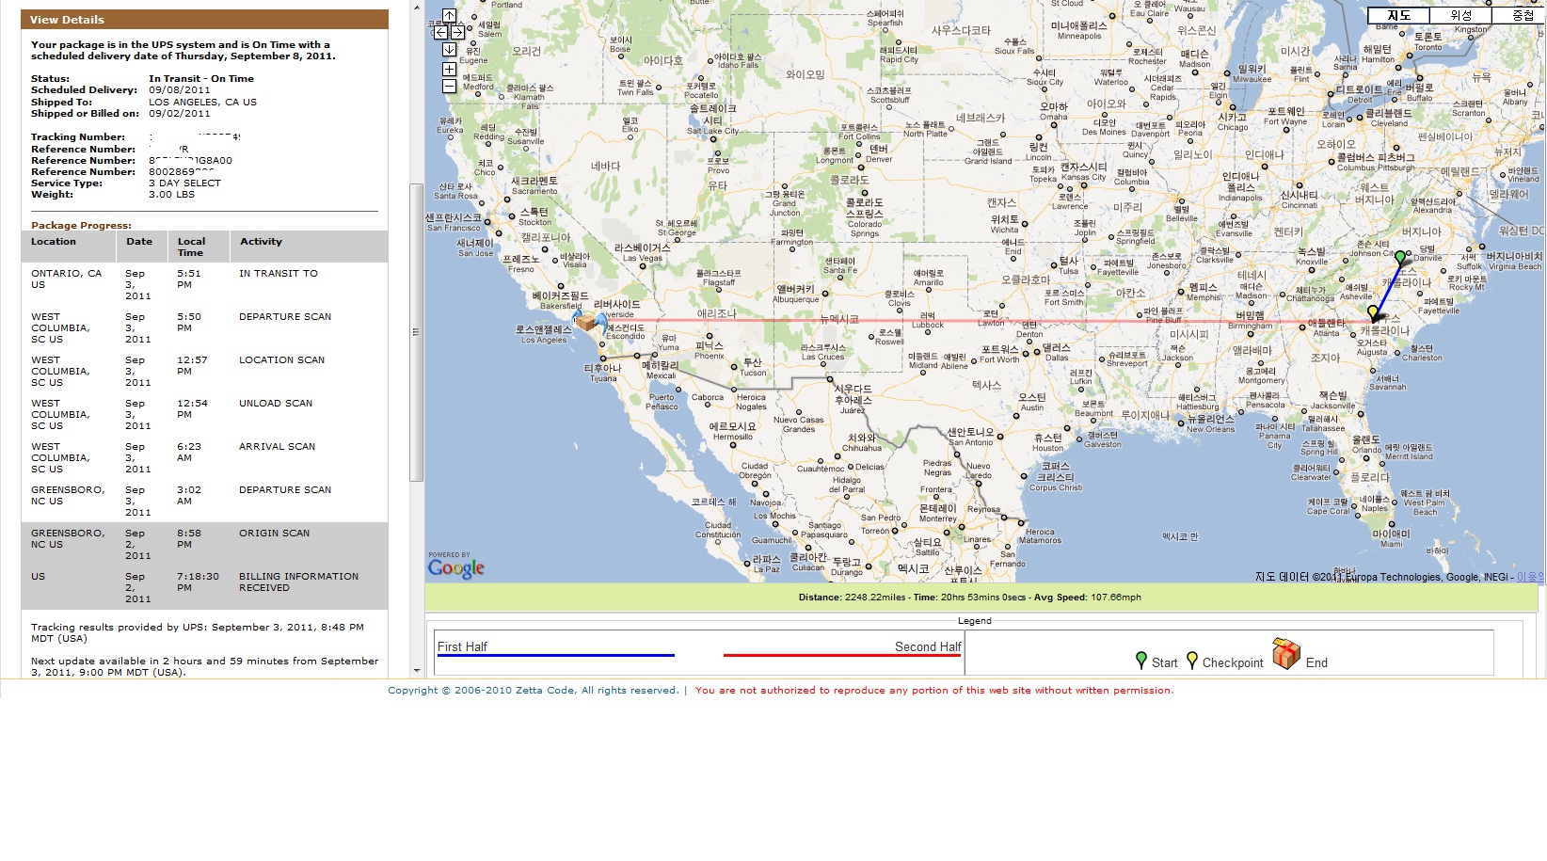The width and height of the screenshot is (1547, 861).
Task: Click the package box marker near Los Angeles
Action: (587, 322)
